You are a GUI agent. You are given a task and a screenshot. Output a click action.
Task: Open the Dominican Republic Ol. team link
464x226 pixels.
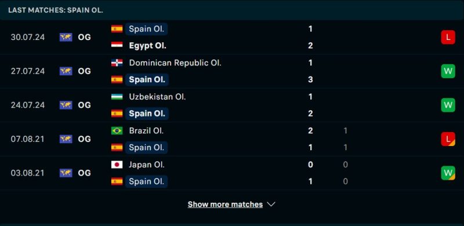pos(175,63)
